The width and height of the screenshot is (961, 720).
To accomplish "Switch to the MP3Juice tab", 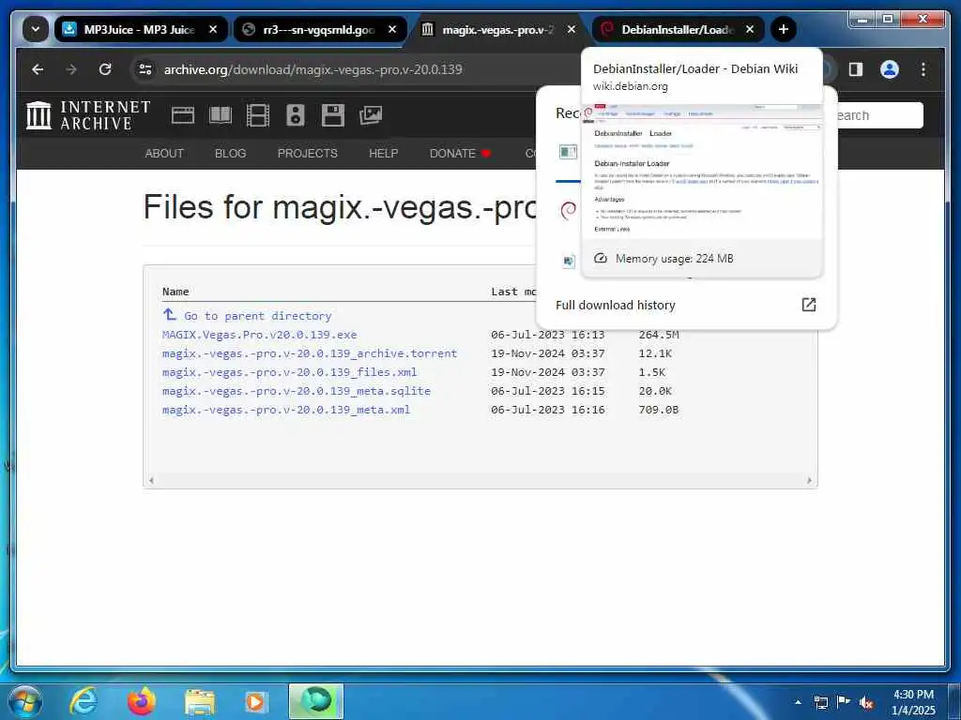I will (x=141, y=29).
